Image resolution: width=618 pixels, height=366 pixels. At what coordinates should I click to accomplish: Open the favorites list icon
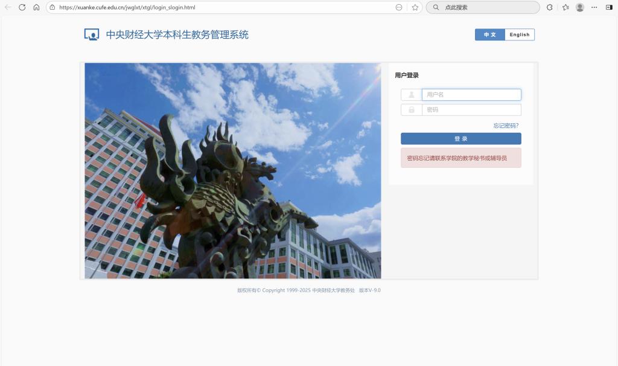[565, 7]
